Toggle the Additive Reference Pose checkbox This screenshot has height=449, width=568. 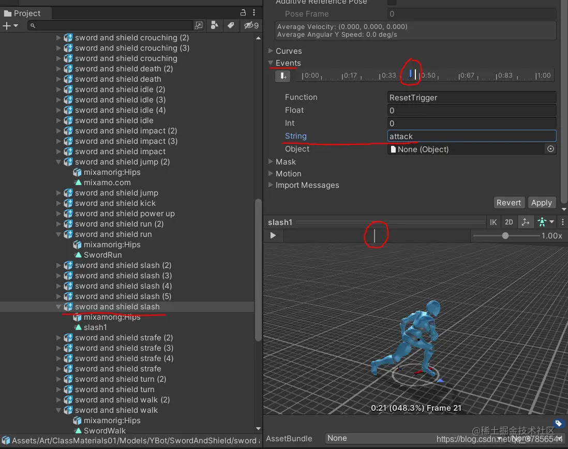392,2
